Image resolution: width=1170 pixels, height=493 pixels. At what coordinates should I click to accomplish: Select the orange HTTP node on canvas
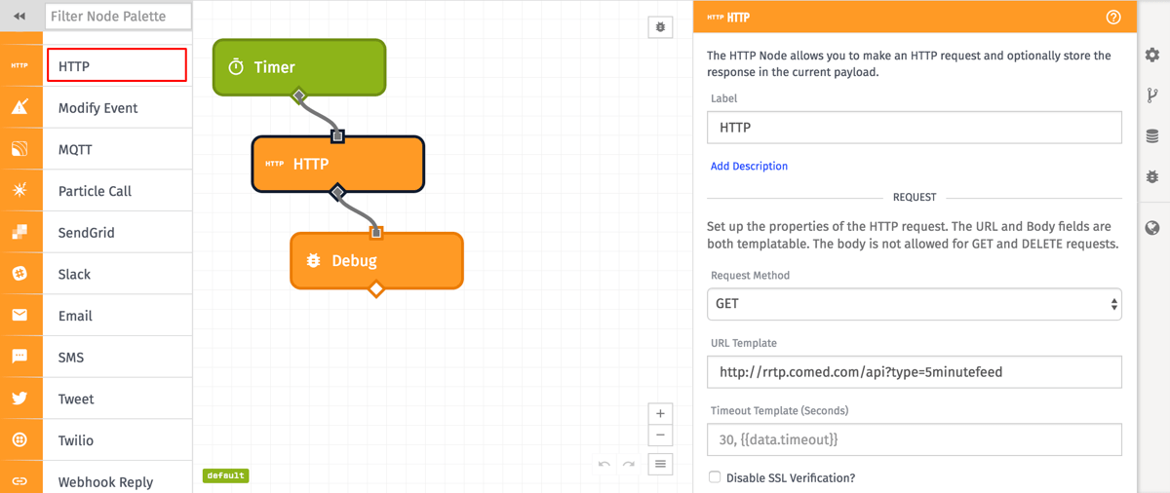[x=338, y=164]
